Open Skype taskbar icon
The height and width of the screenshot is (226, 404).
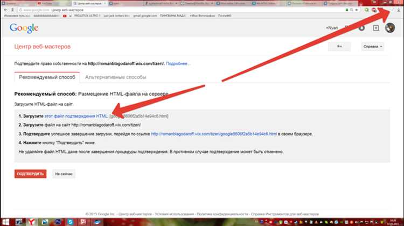click(x=71, y=222)
